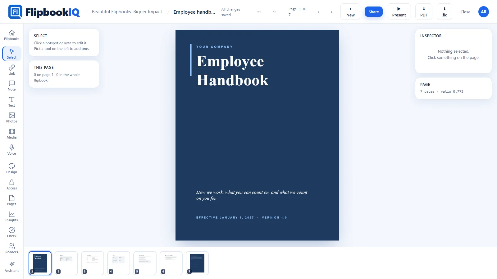This screenshot has height=279, width=497.
Task: Select page 3 thumbnail
Action: pyautogui.click(x=93, y=263)
